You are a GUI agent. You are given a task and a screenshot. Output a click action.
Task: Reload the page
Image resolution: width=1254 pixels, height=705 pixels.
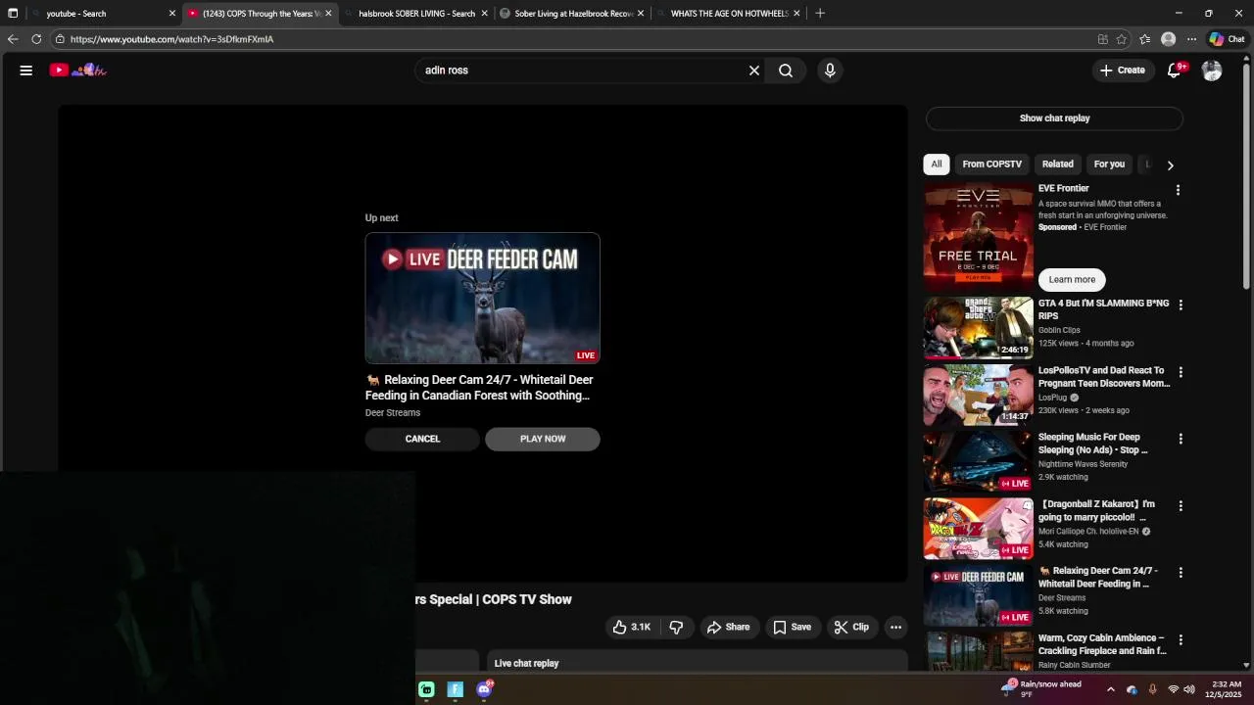(36, 39)
